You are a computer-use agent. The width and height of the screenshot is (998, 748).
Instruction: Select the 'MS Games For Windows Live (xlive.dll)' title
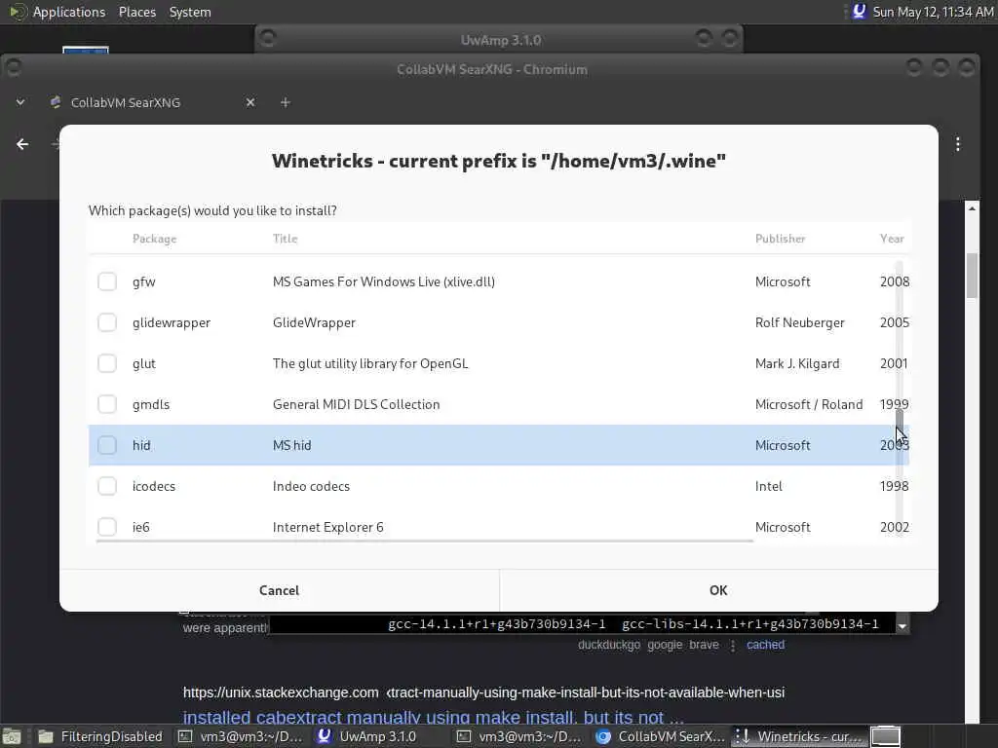[384, 281]
